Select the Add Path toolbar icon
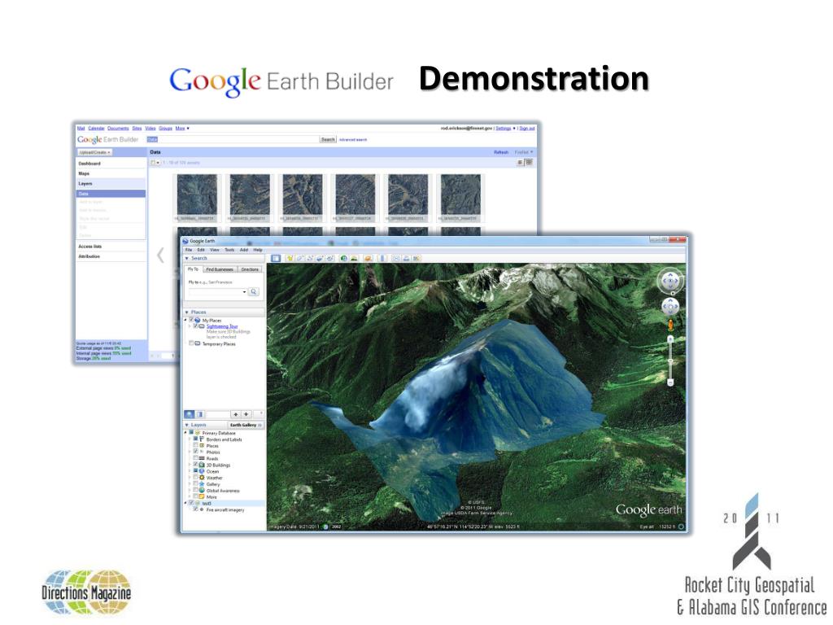Image resolution: width=833 pixels, height=625 pixels. (x=310, y=258)
